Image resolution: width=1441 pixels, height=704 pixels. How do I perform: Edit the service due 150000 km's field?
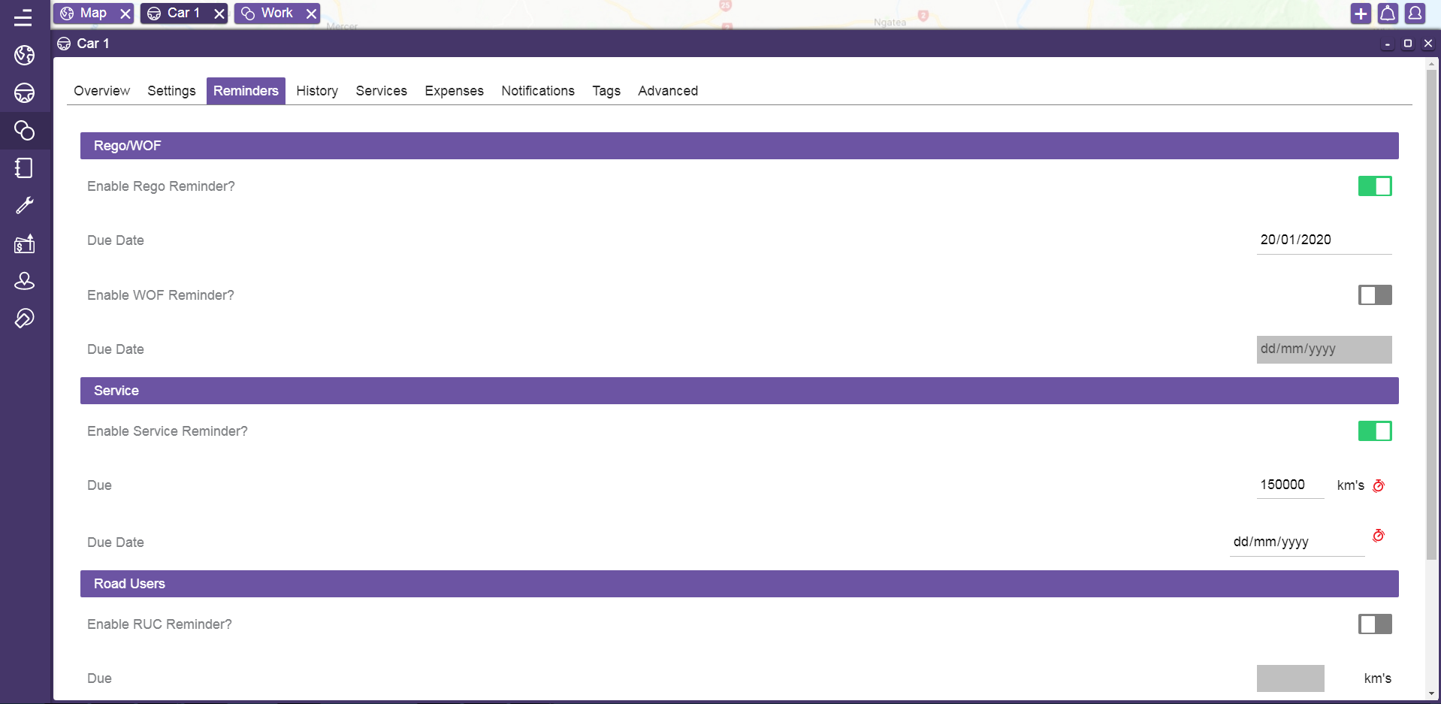1290,485
